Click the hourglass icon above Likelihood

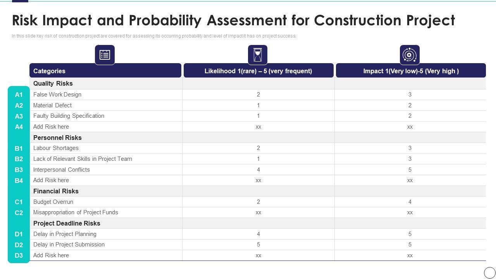click(x=258, y=55)
